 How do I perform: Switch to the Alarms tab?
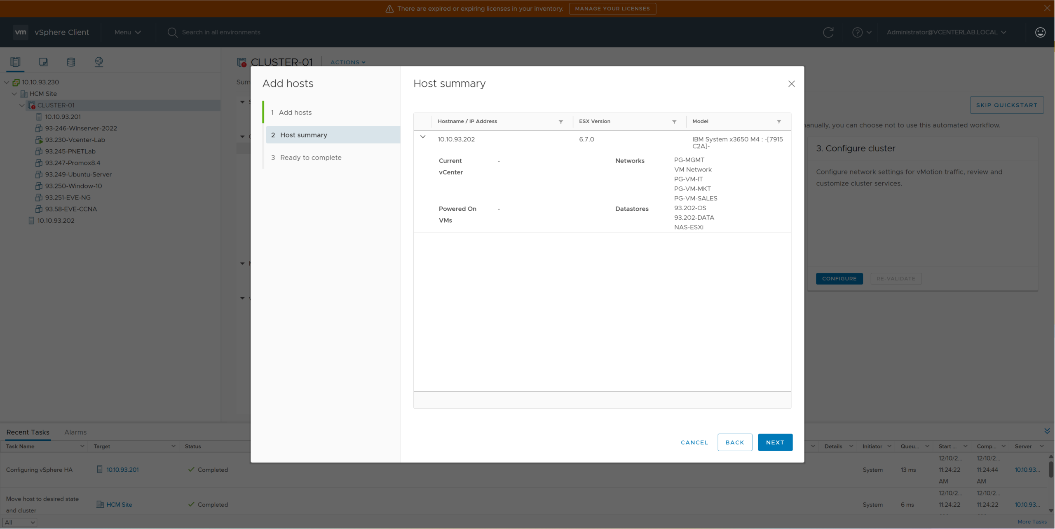tap(75, 432)
